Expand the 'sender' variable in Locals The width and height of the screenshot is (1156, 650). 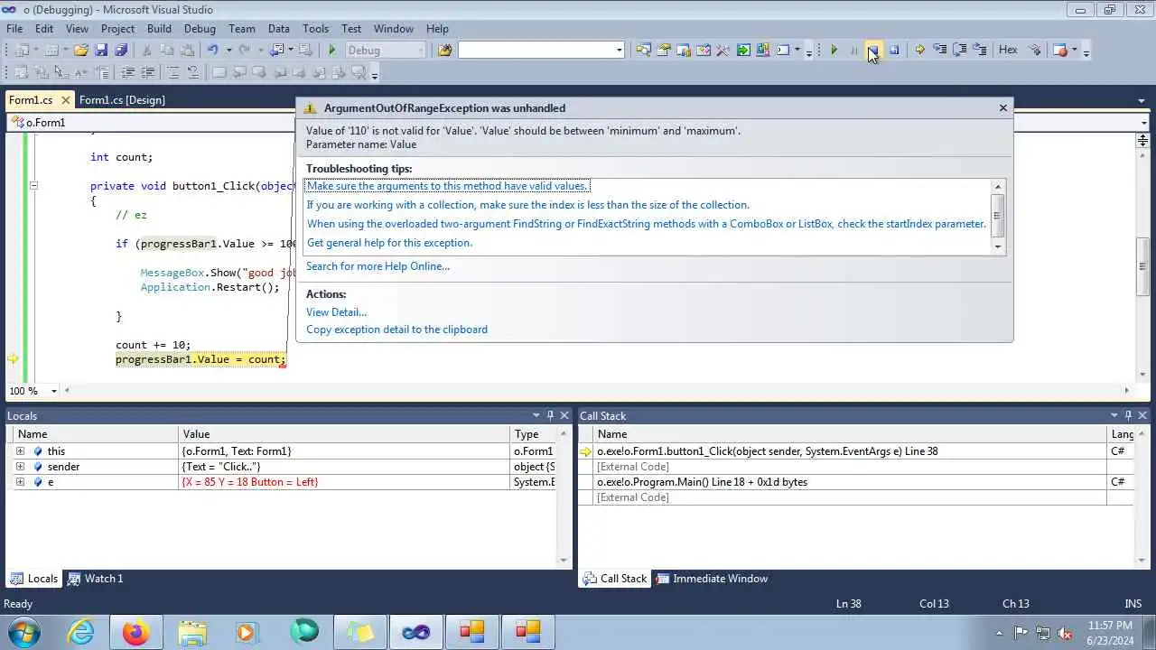point(20,467)
